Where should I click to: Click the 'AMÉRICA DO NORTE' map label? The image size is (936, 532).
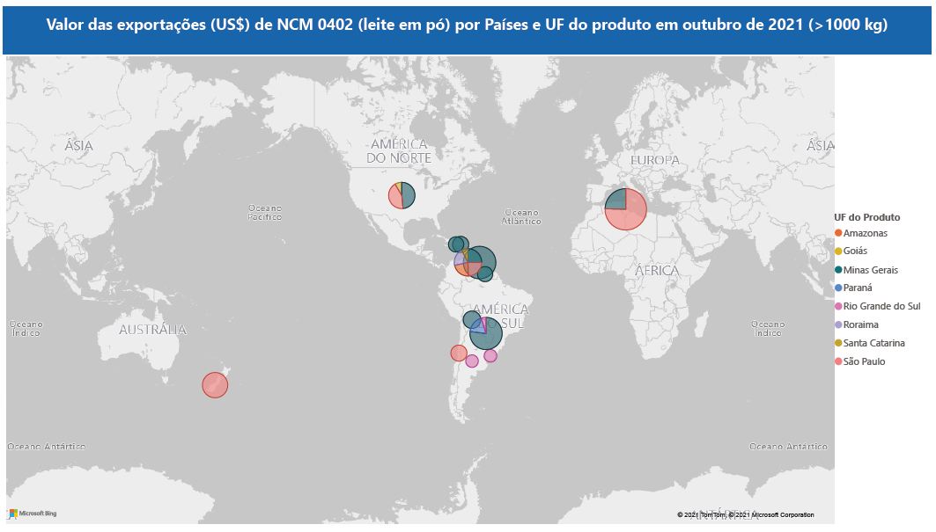[399, 151]
